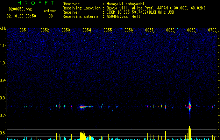Click the 0658 time marker
This screenshot has width=220, height=140.
point(170,30)
